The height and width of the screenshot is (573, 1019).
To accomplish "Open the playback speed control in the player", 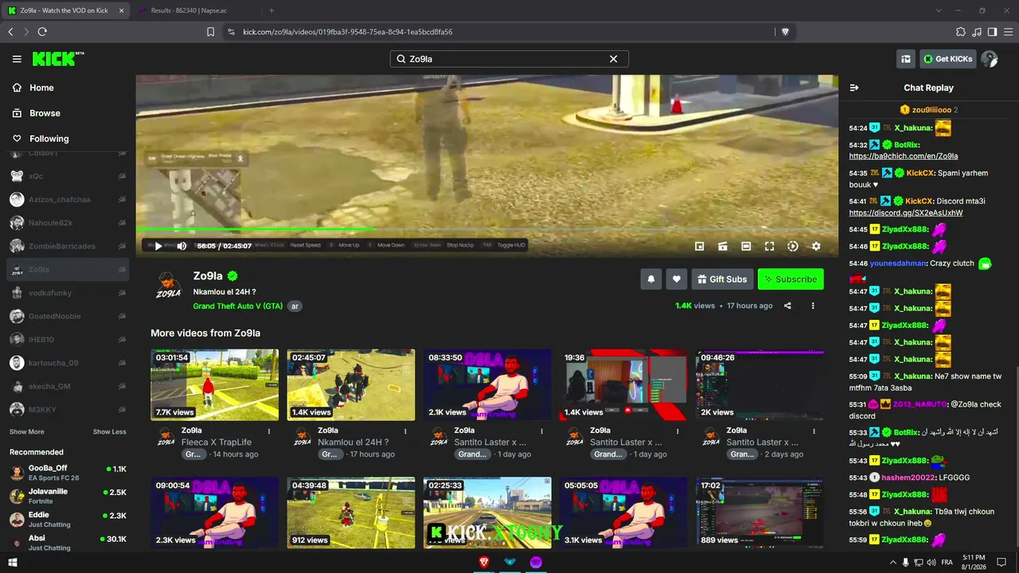I will click(x=793, y=247).
